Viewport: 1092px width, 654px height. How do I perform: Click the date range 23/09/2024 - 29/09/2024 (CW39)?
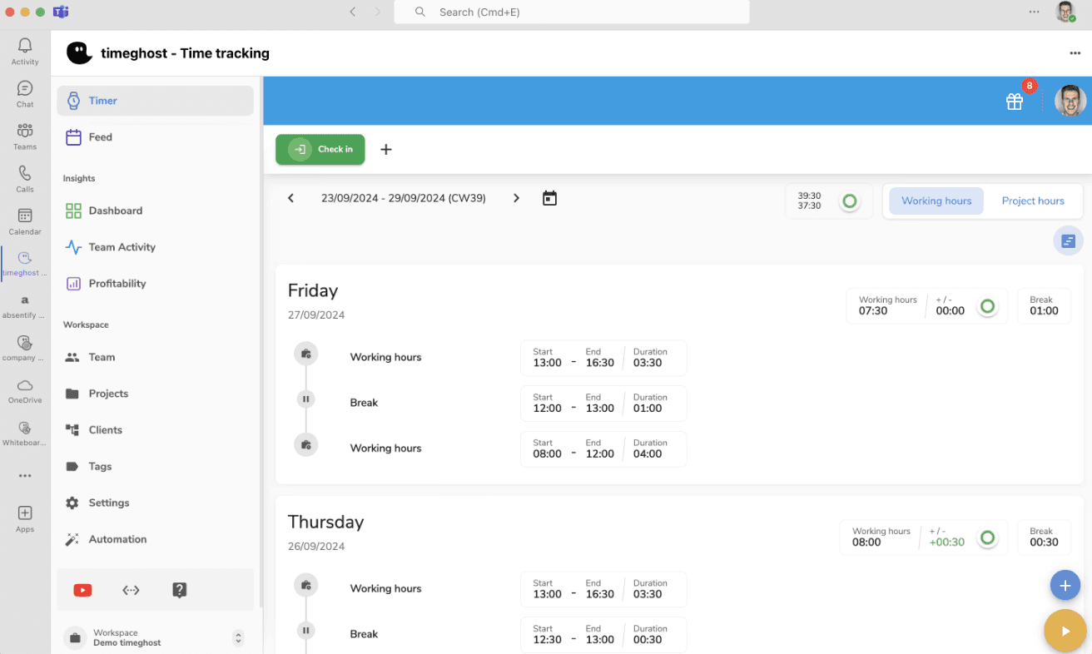404,198
